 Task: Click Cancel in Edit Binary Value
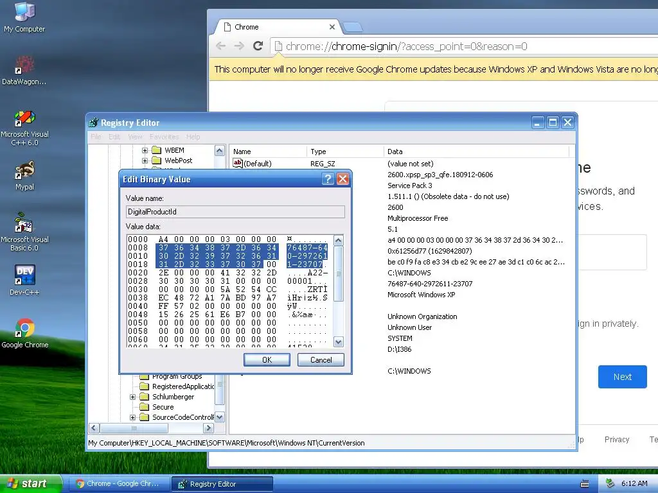pyautogui.click(x=321, y=359)
